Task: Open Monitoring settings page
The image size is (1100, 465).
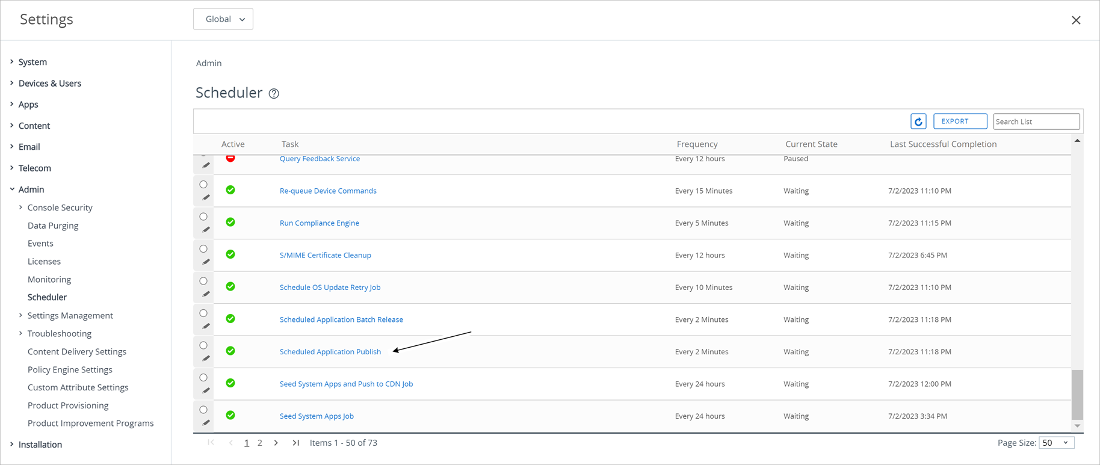Action: pyautogui.click(x=49, y=279)
